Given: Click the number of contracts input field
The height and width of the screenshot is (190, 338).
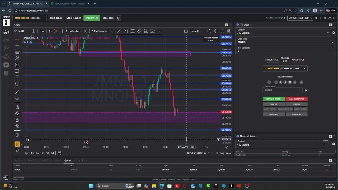Looking at the screenshot, I should click(285, 51).
